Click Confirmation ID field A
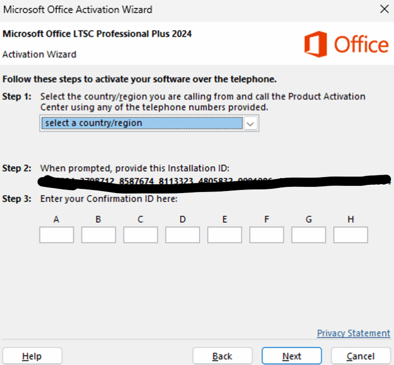The image size is (394, 365). [x=56, y=235]
